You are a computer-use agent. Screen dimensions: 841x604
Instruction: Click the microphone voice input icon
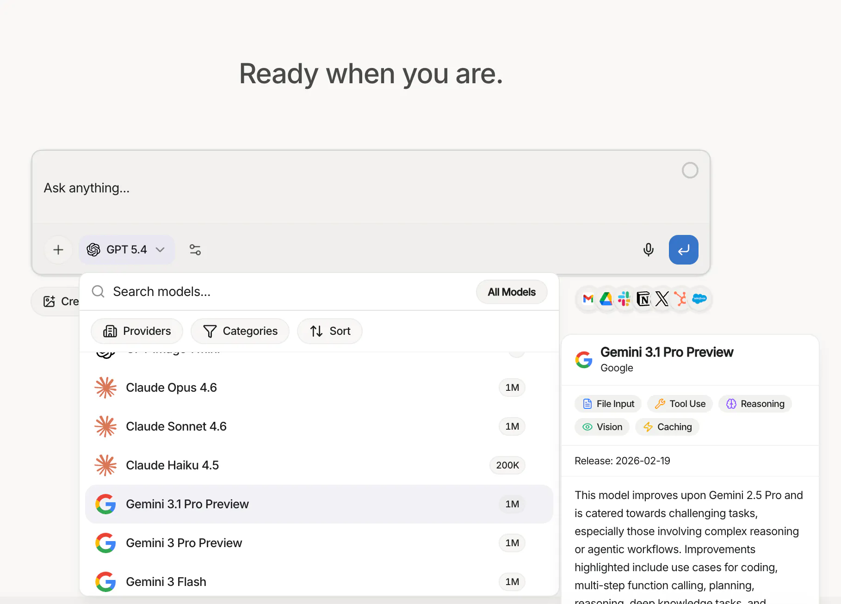[649, 250]
